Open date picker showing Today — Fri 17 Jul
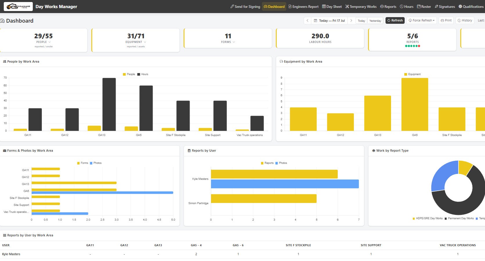Image resolution: width=485 pixels, height=261 pixels. (329, 21)
